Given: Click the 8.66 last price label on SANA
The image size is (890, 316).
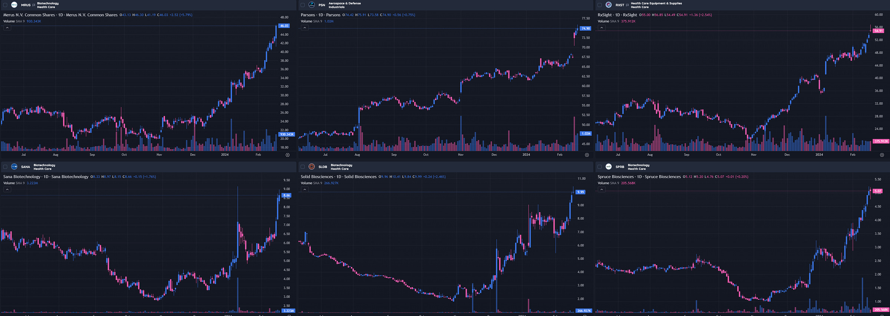Looking at the screenshot, I should [286, 195].
